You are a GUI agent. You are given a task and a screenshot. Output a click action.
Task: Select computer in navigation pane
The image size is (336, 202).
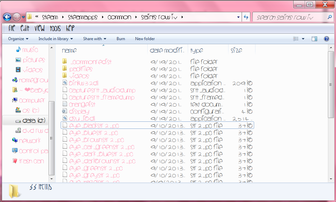[32, 100]
